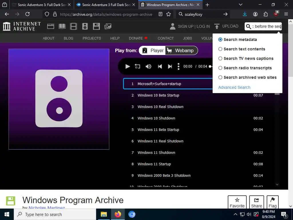293x220 pixels.
Task: Open the Projects menu item
Action: [92, 38]
